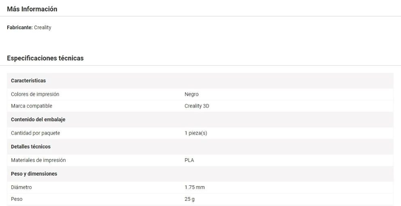Select the Creality 3D brand value

[x=197, y=106]
